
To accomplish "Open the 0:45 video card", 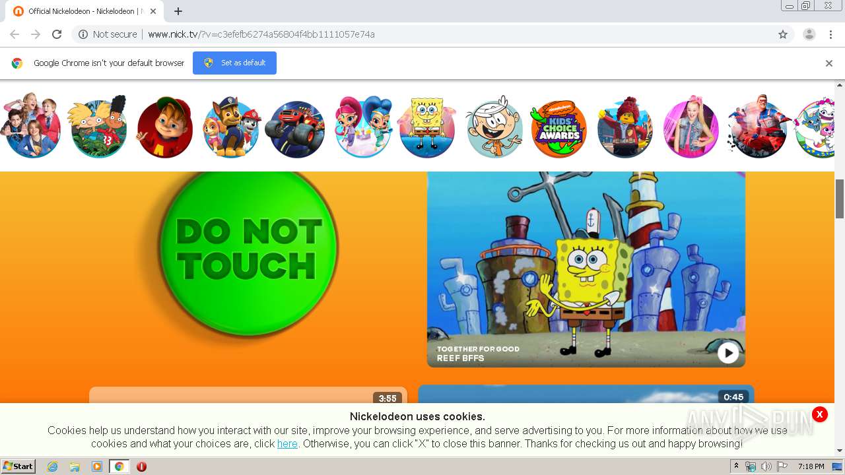I will click(586, 395).
